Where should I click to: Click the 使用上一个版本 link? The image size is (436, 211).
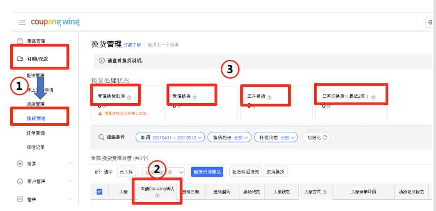point(163,44)
